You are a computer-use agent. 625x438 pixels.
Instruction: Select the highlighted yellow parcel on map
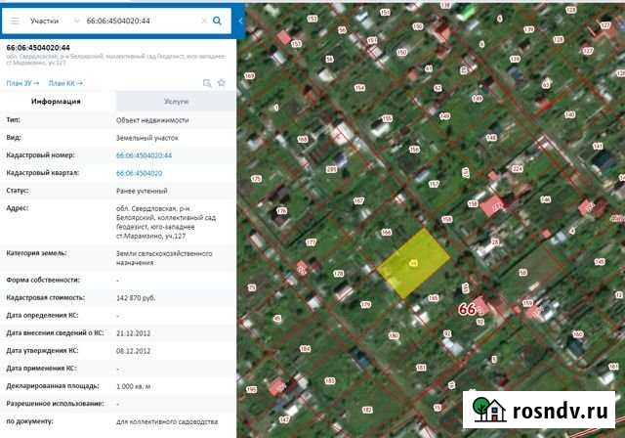[x=414, y=263]
